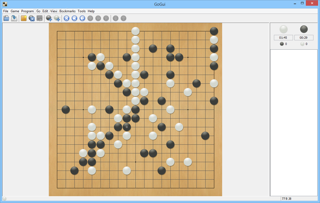
Task: Step back one move with the left arrow
Action: [x=82, y=18]
